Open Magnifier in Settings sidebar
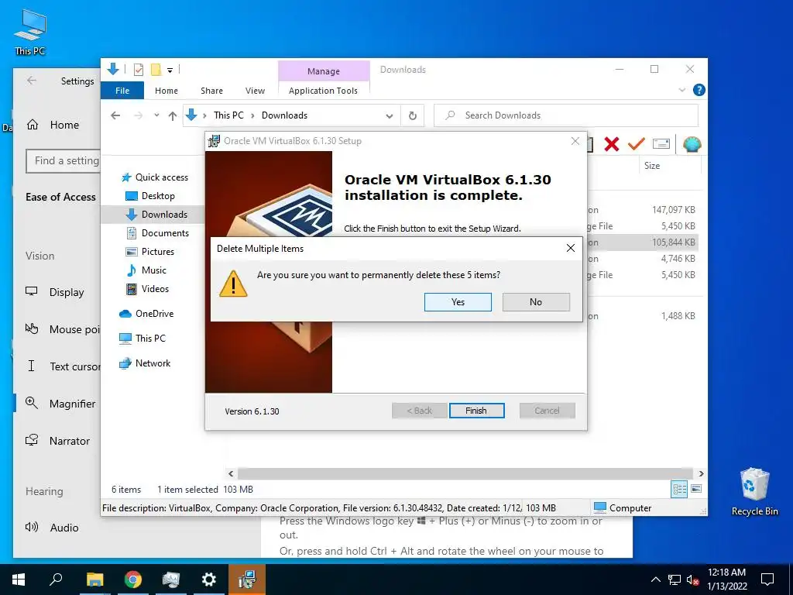Image resolution: width=793 pixels, height=595 pixels. (x=60, y=404)
